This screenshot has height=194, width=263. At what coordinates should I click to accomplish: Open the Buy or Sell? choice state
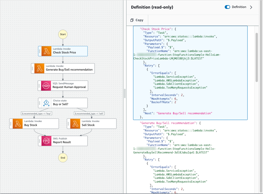click(63, 103)
